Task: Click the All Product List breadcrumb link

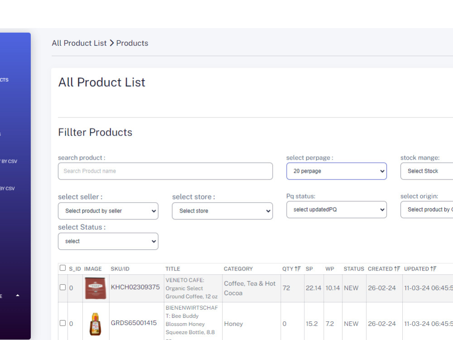Action: [79, 43]
